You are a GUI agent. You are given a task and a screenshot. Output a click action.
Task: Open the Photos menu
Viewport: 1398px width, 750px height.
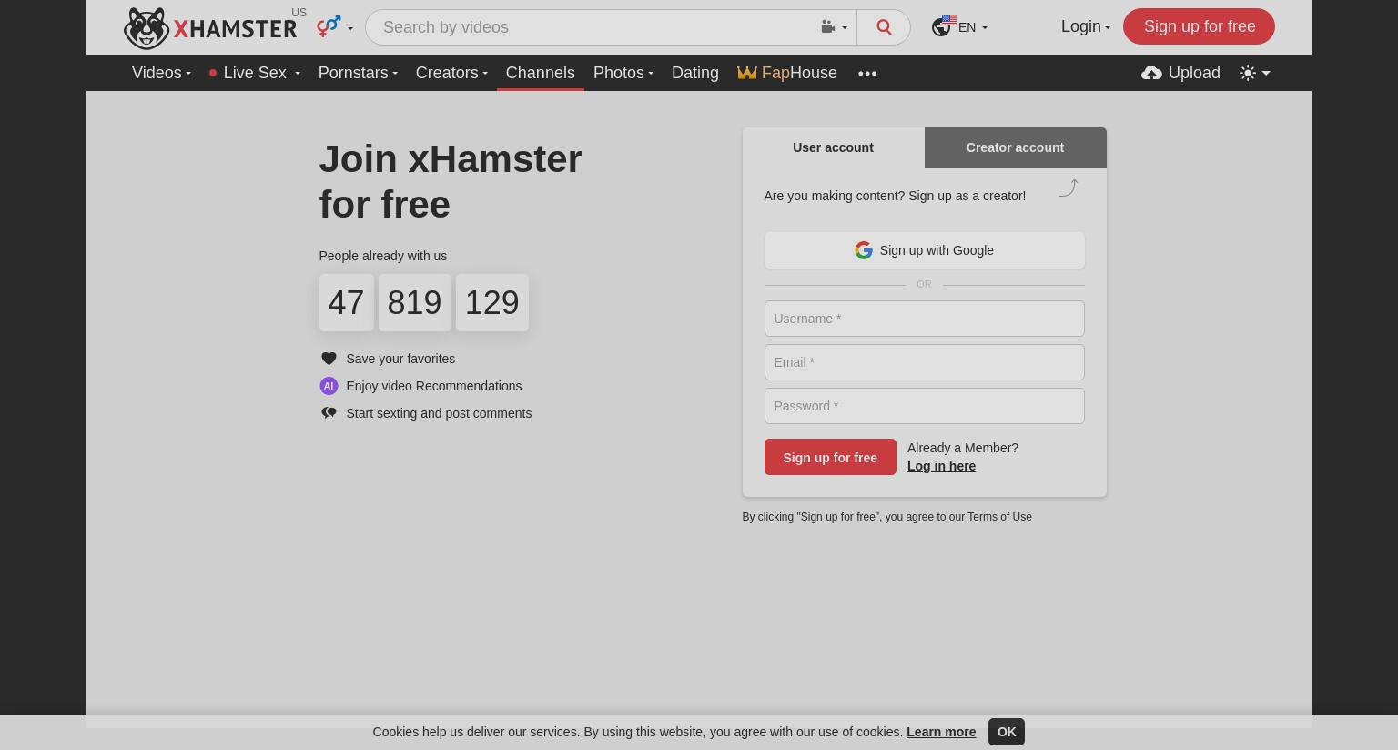click(623, 73)
